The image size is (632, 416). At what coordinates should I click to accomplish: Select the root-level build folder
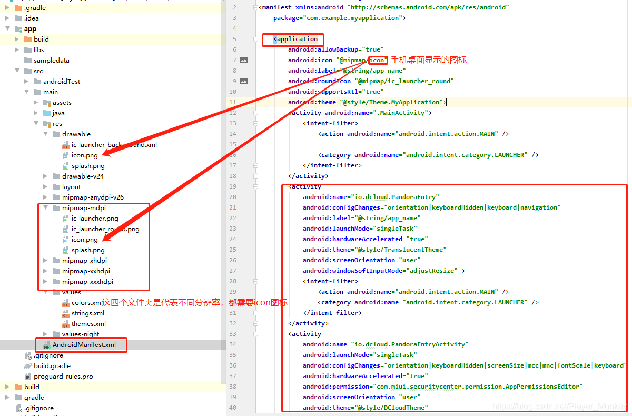click(32, 387)
